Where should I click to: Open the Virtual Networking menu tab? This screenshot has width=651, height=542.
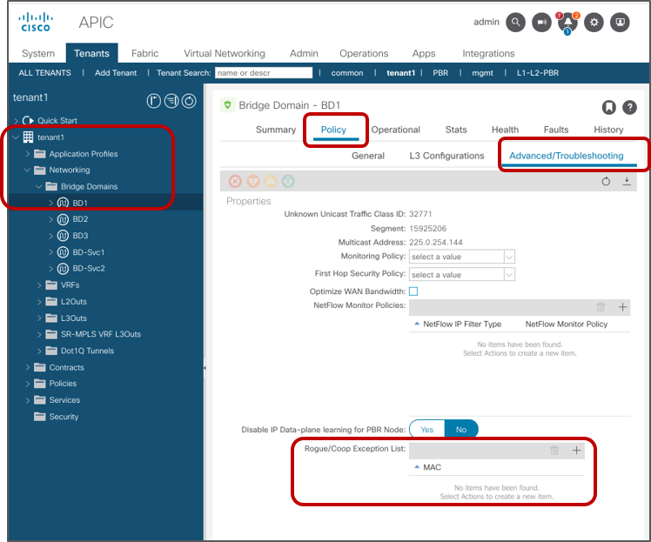coord(225,53)
